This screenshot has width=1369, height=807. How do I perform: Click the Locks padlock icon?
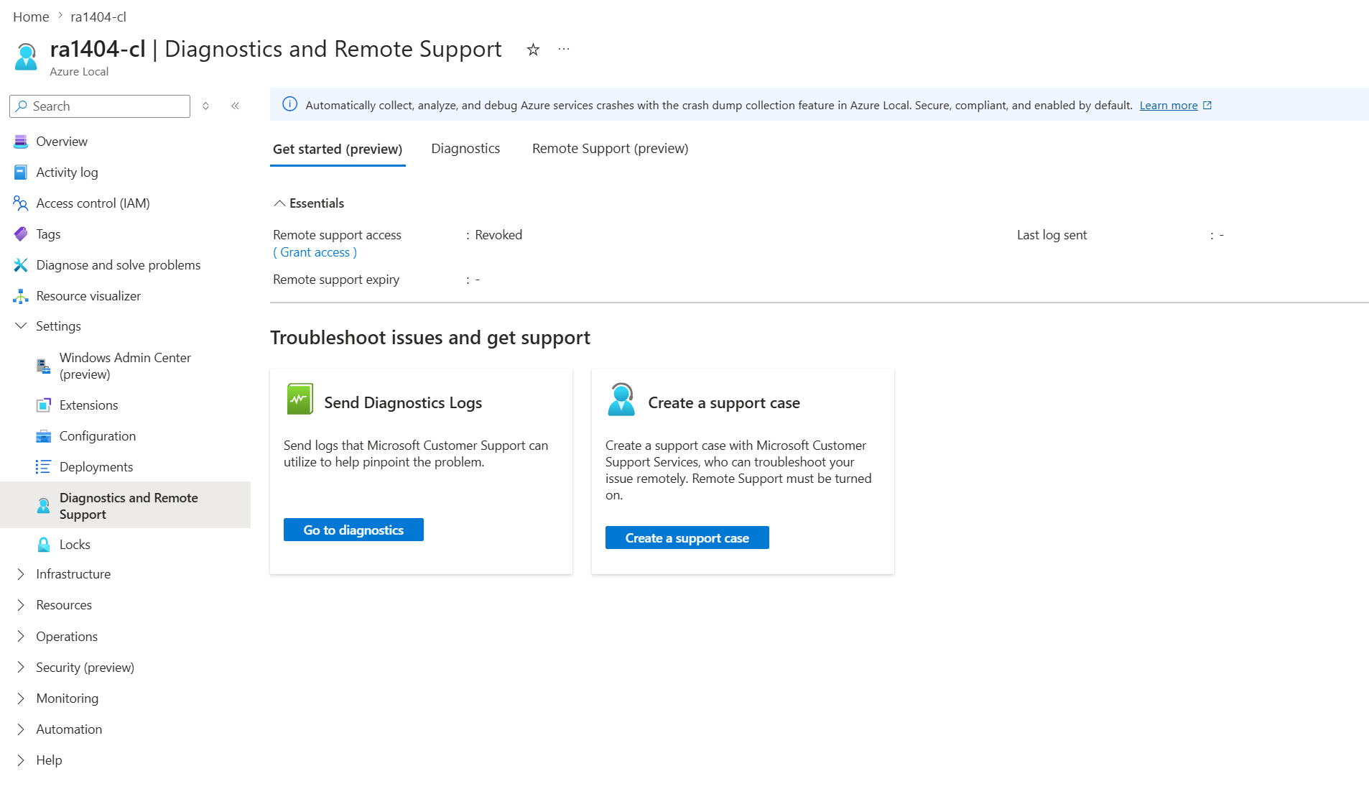(44, 545)
